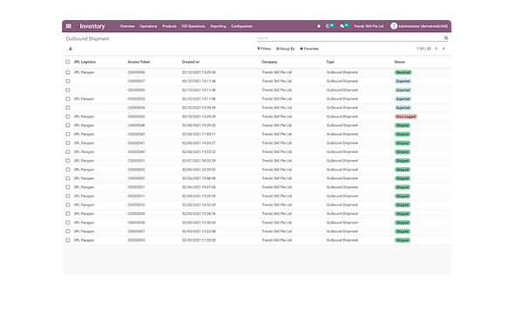514x313 pixels.
Task: Click Trendz 360 Pte Ltd in row CSO00003
Action: click(277, 240)
